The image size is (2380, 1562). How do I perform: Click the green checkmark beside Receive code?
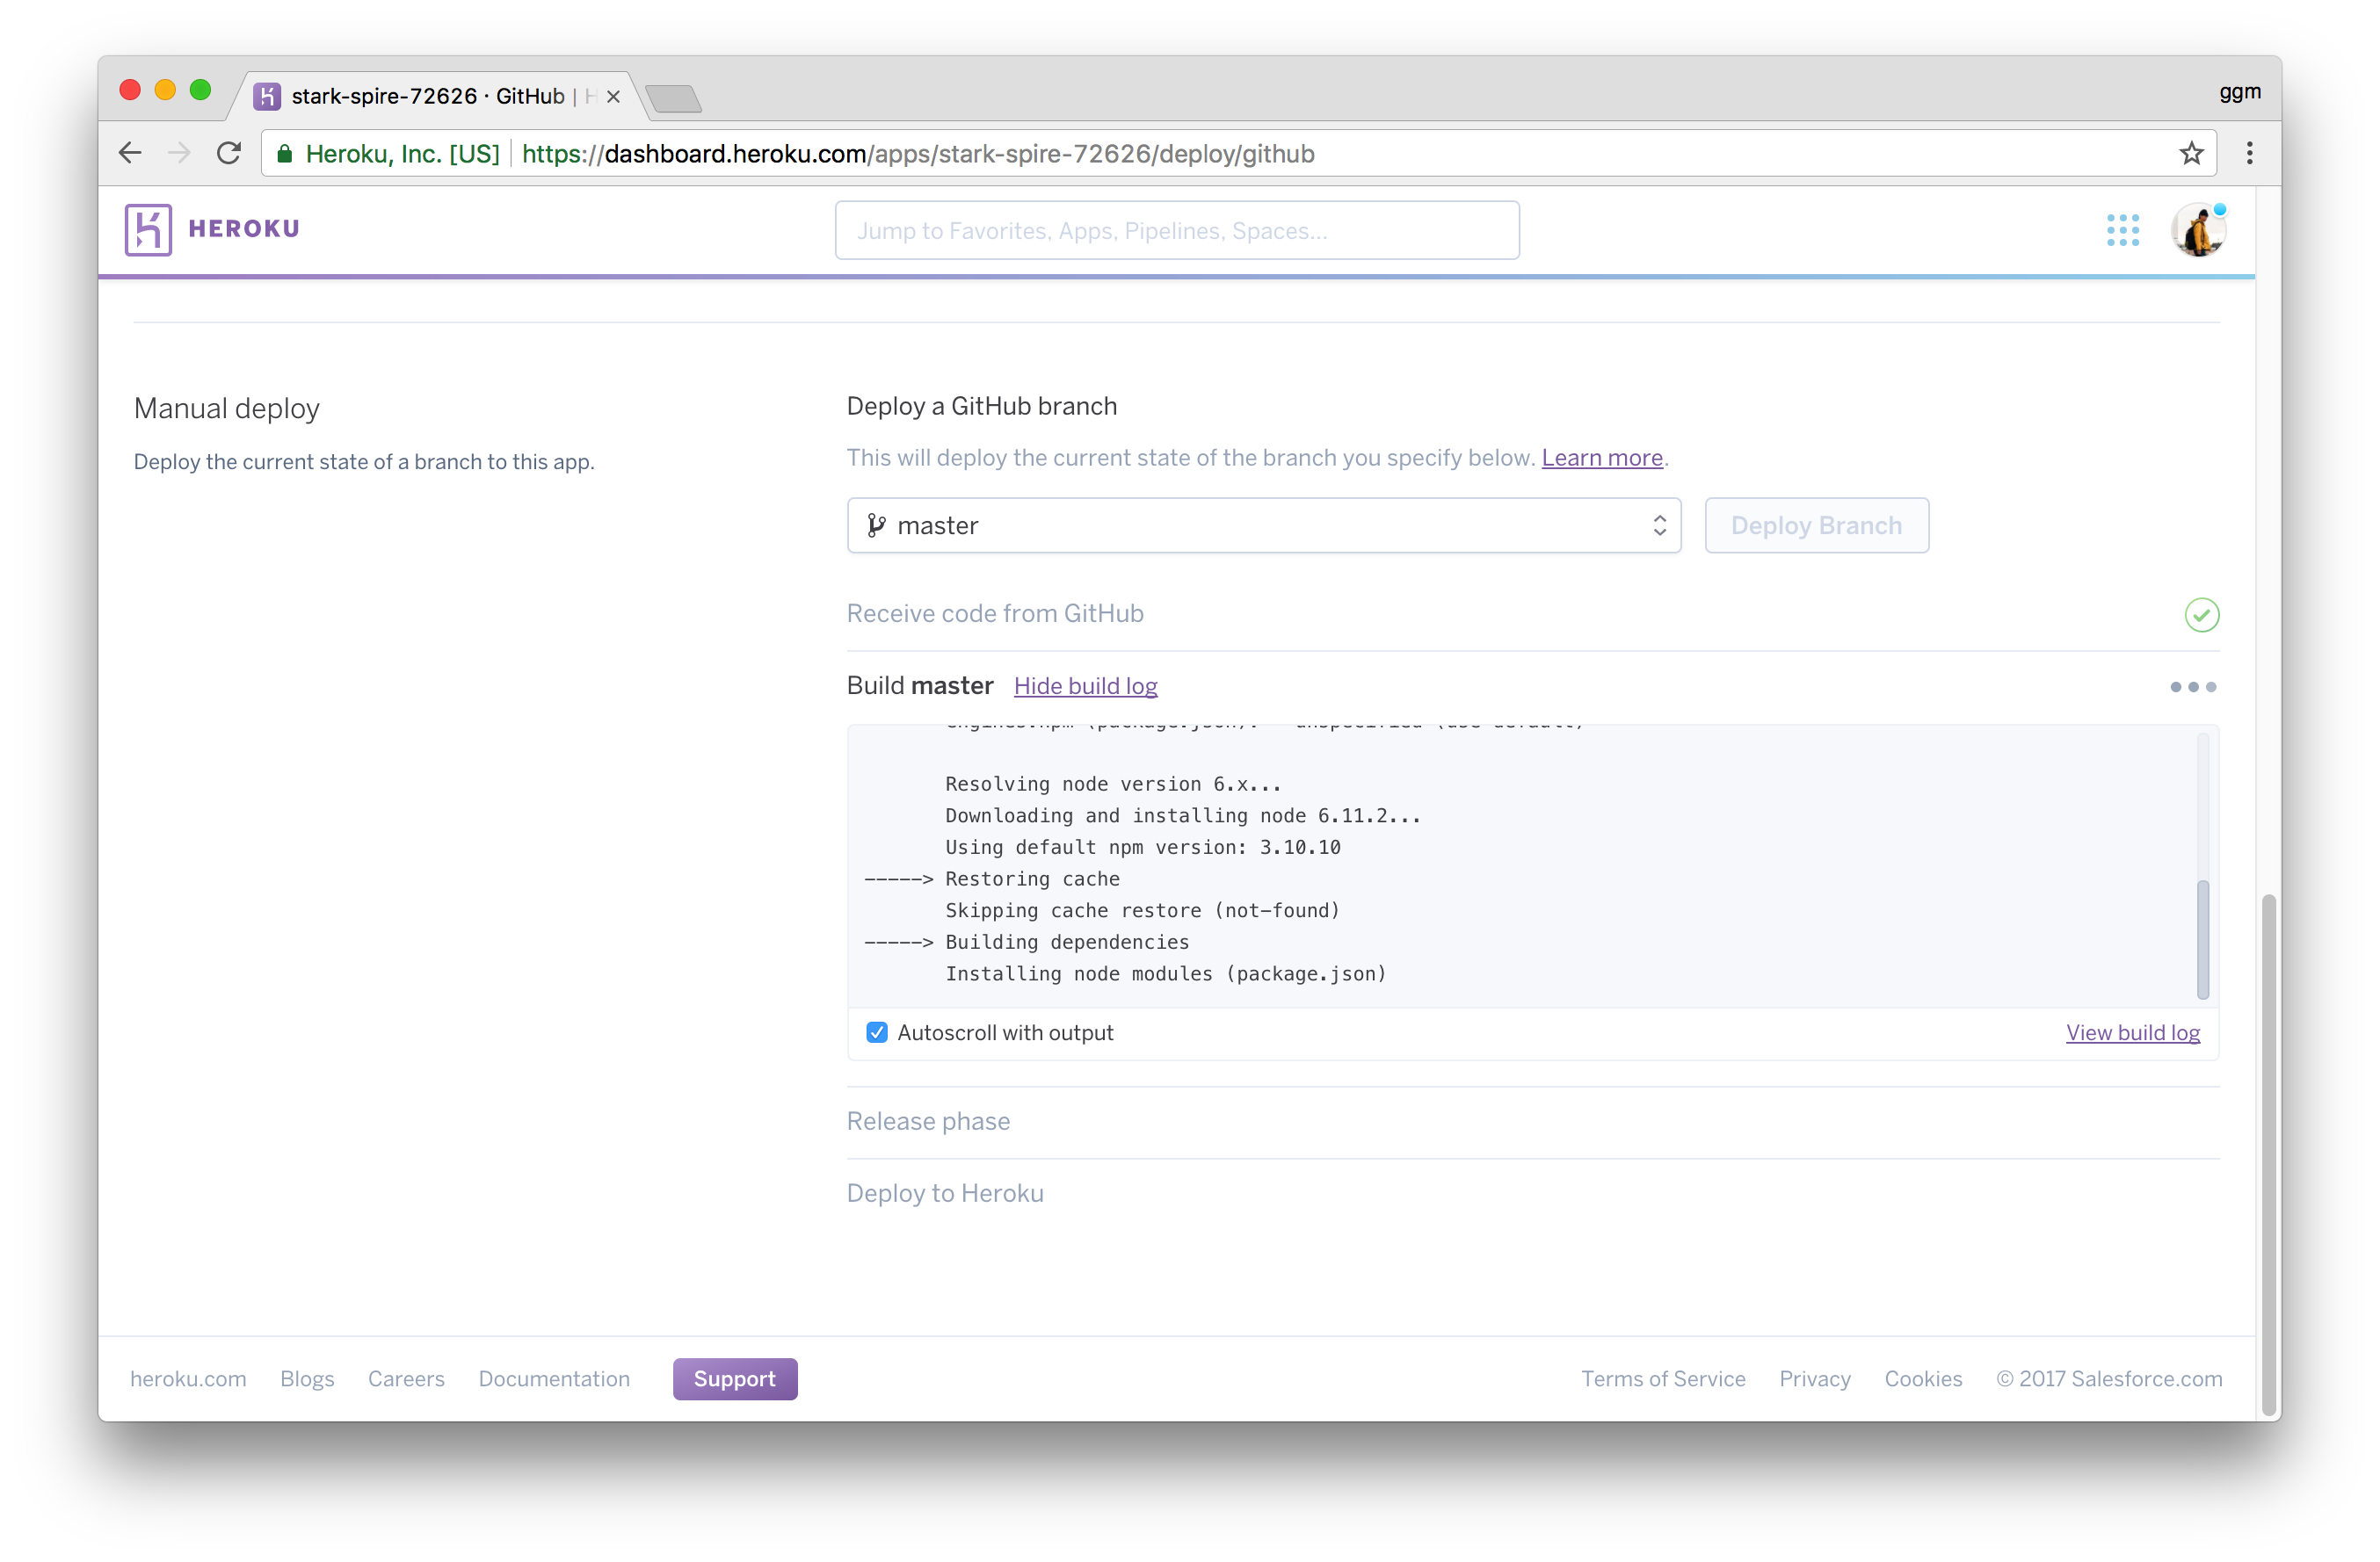(x=2201, y=613)
